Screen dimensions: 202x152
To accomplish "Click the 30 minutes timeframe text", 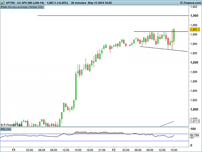I will click(x=79, y=3).
